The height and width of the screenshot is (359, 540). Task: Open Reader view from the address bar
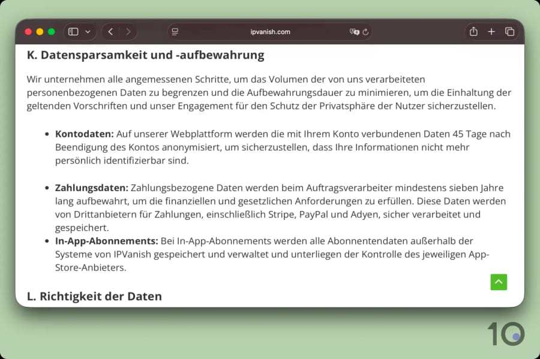(175, 31)
